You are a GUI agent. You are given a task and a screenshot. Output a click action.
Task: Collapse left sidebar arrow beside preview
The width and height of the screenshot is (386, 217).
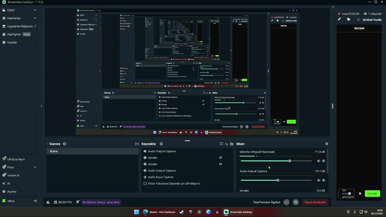[41, 106]
